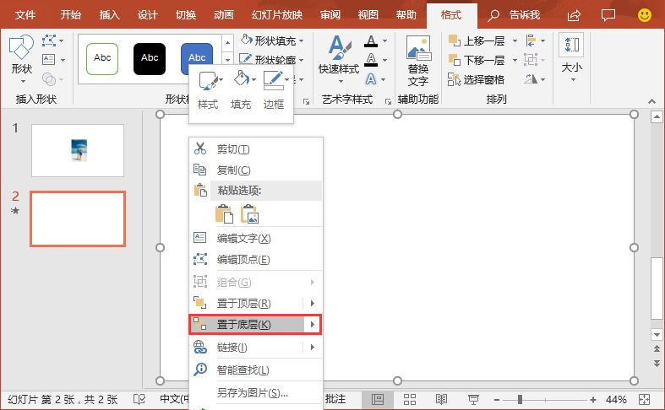The width and height of the screenshot is (665, 410).
Task: Click the share icon in title bar
Action: pyautogui.click(x=574, y=16)
